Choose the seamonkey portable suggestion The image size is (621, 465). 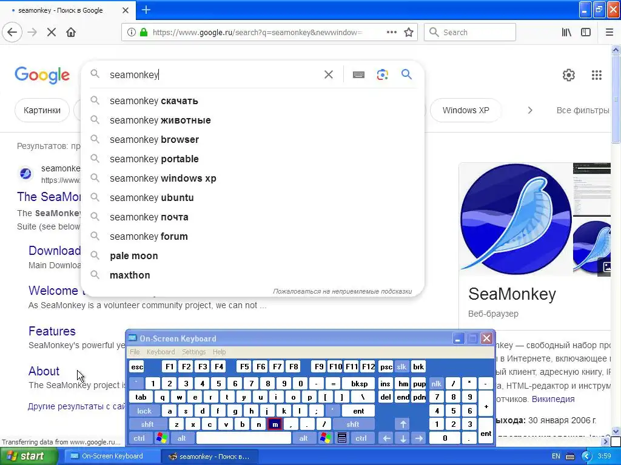tap(253, 159)
